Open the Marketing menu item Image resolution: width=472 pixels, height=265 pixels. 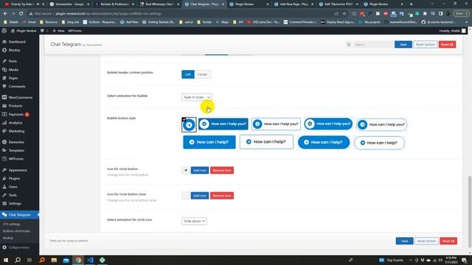(16, 131)
